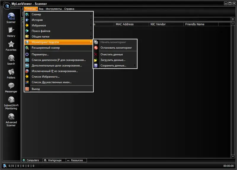Open the Folders sidebar icon

coord(11,72)
